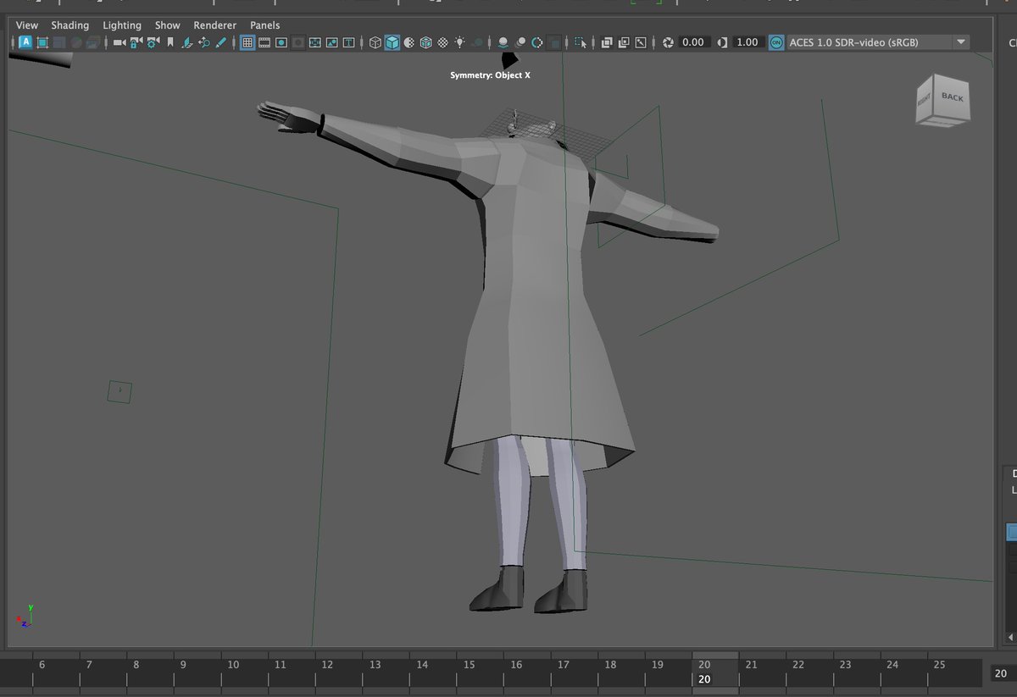Toggle the Field Chart display
The width and height of the screenshot is (1017, 697).
point(314,41)
